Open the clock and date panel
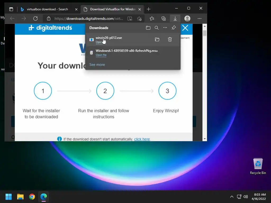Image resolution: width=271 pixels, height=203 pixels. (x=259, y=197)
